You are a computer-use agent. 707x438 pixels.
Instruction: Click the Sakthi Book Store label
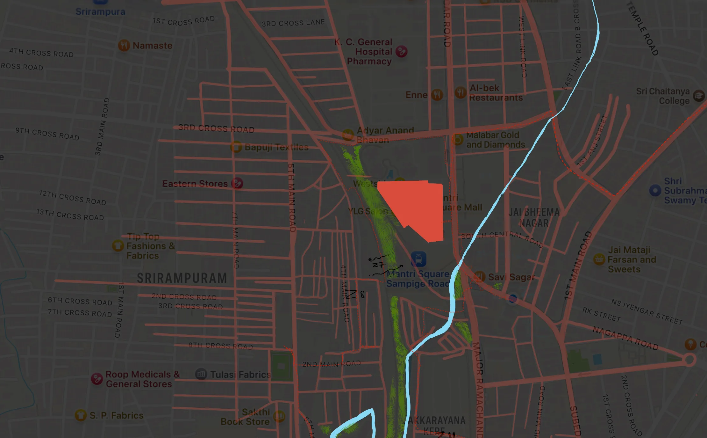tap(246, 417)
